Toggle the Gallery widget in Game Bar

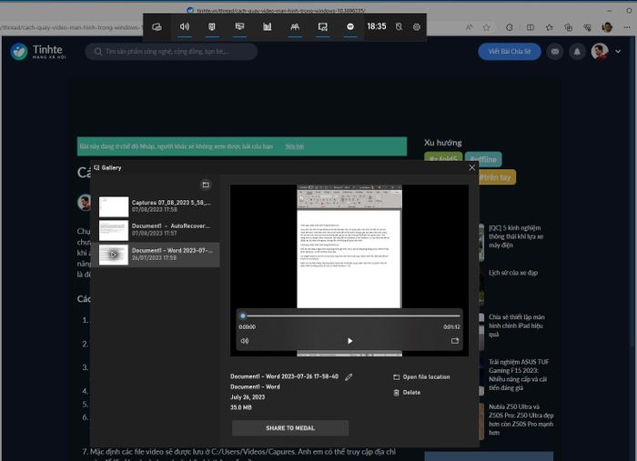tap(322, 26)
